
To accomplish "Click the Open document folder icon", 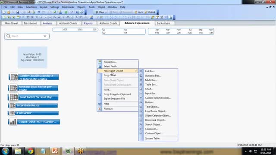I will coord(9,12).
